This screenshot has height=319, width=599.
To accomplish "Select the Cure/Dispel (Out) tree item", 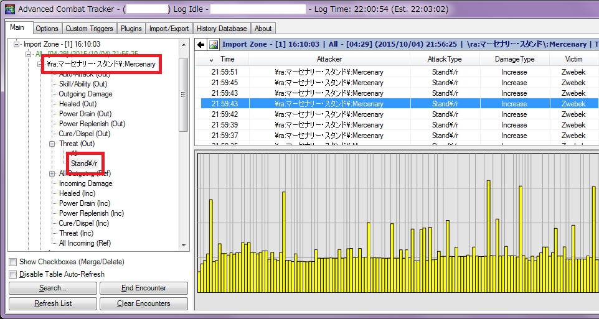I will (x=85, y=134).
